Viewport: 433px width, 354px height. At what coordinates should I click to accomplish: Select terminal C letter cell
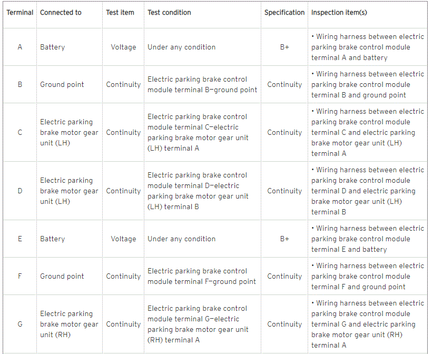(x=20, y=133)
